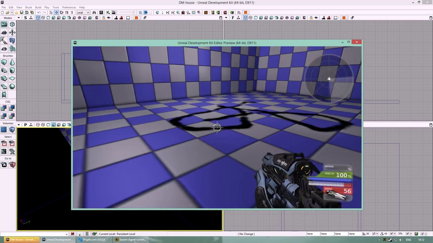The width and height of the screenshot is (433, 243).
Task: Click the CSG Intersect button
Action: (x=4, y=116)
